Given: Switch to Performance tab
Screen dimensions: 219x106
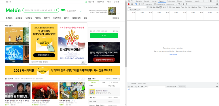Looking at the screenshot, I should coord(171,1).
